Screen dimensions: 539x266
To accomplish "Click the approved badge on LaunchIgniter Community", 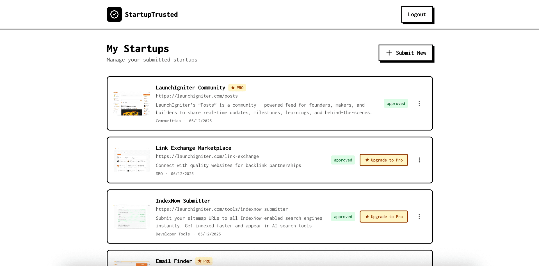I will point(396,103).
